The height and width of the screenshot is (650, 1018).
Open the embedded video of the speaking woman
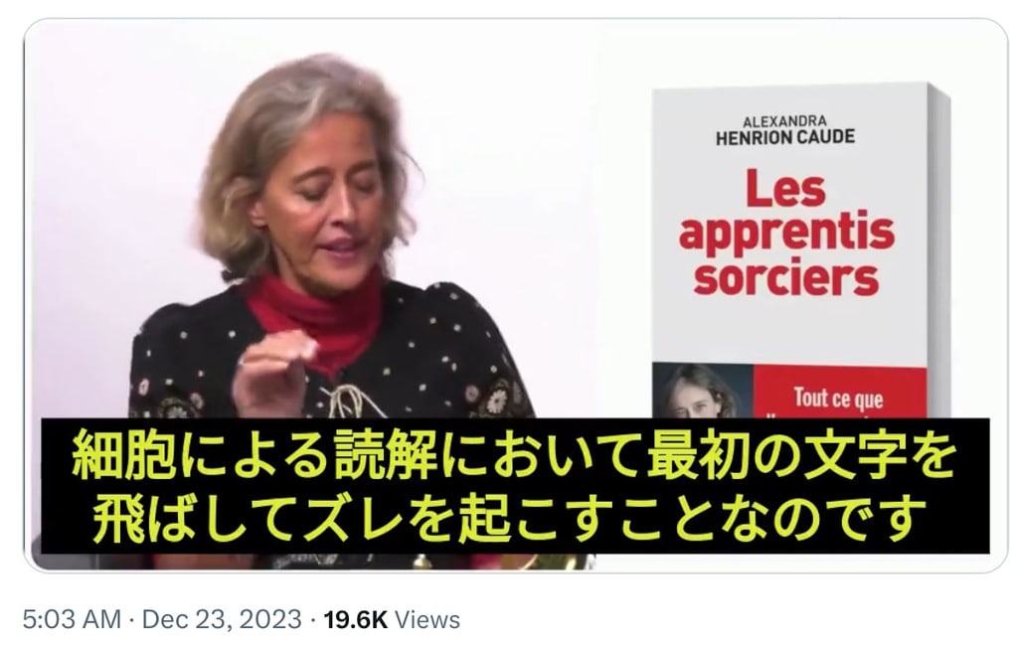(516, 295)
